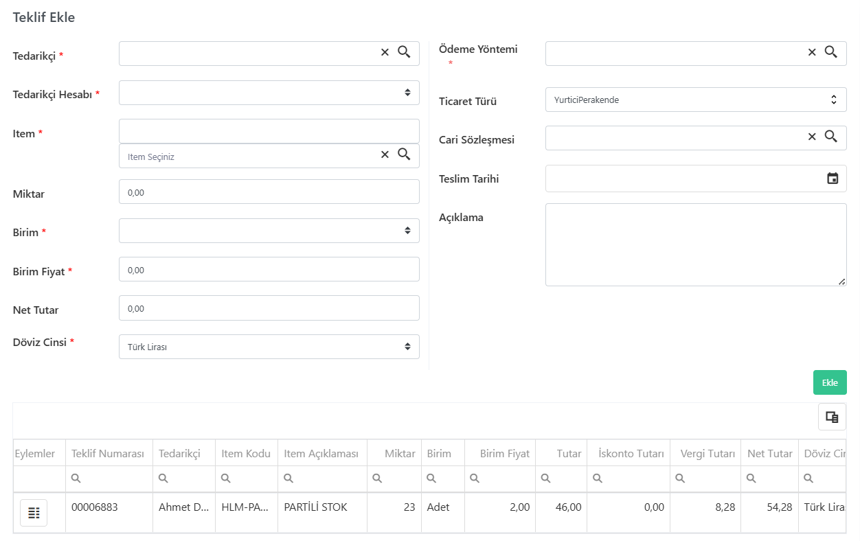860x541 pixels.
Task: Focus the Miktar quantity input
Action: [269, 192]
